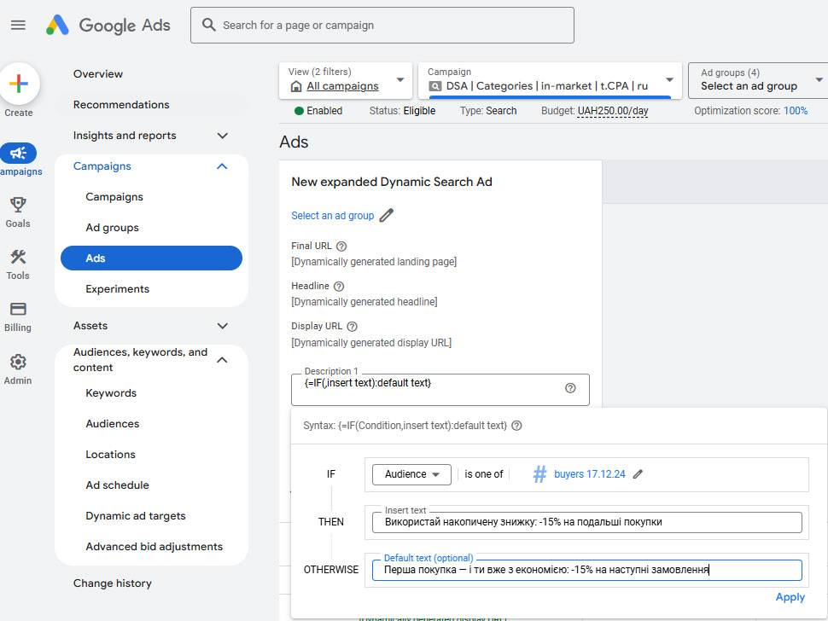This screenshot has height=621, width=828.
Task: Click the search for page or campaign box
Action: [382, 26]
